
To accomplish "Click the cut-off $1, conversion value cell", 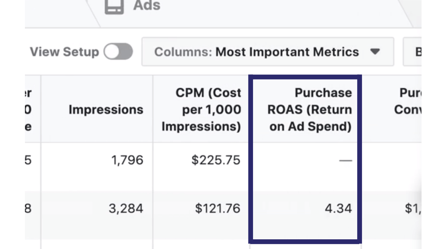I will (x=413, y=209).
